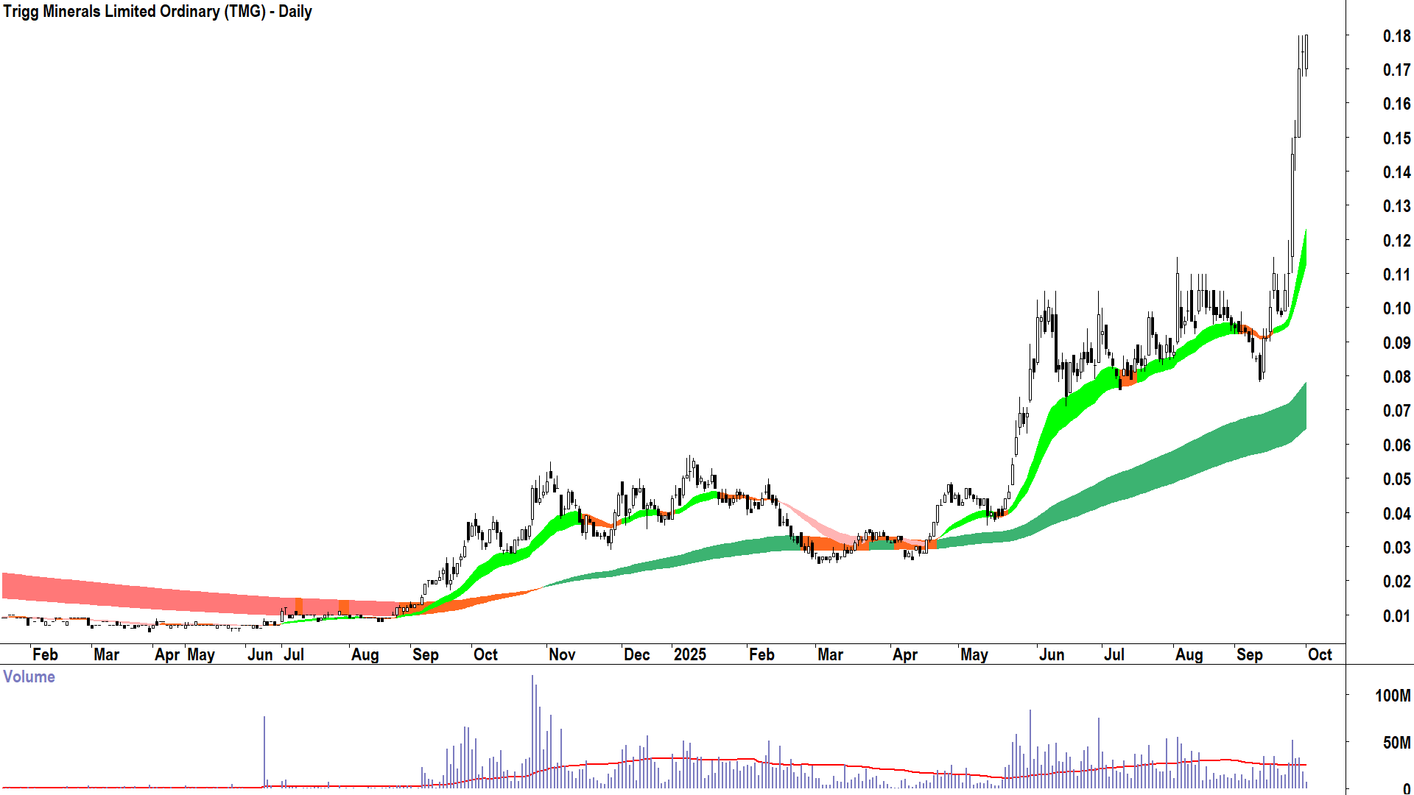
Task: Click the Feb label at far left of time axis
Action: click(45, 654)
